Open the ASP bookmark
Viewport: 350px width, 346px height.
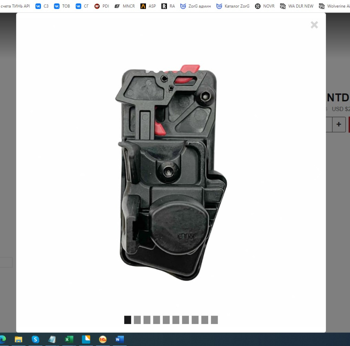(x=148, y=6)
